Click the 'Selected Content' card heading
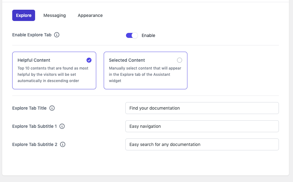 (x=127, y=60)
